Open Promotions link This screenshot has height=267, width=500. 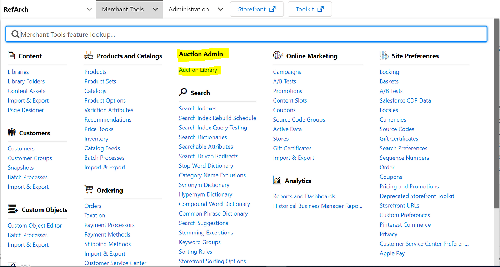pyautogui.click(x=287, y=91)
